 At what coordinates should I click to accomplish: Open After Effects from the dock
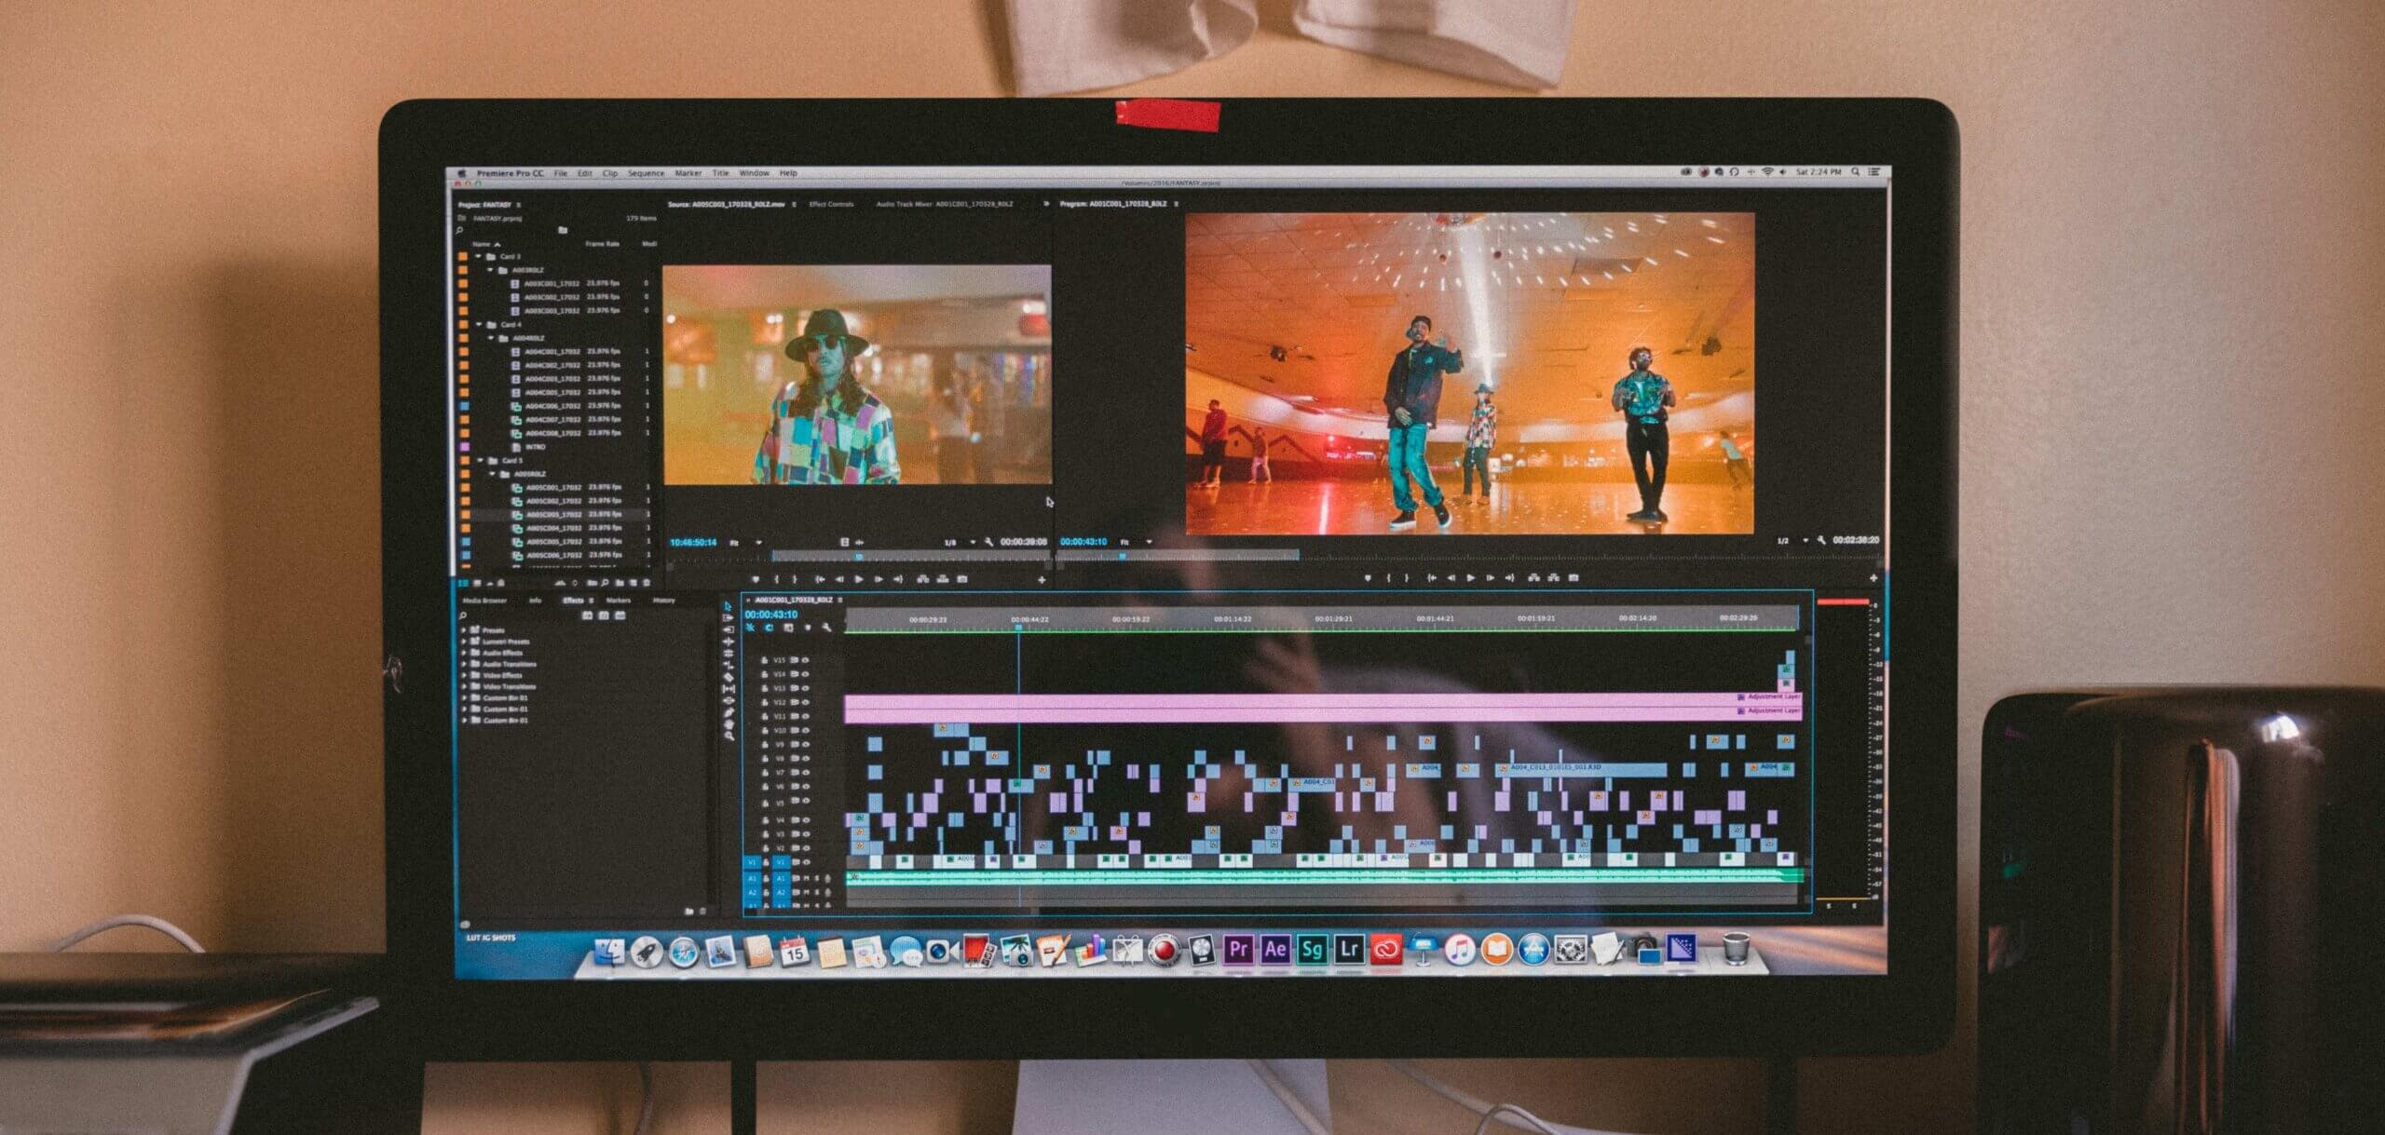[1274, 949]
